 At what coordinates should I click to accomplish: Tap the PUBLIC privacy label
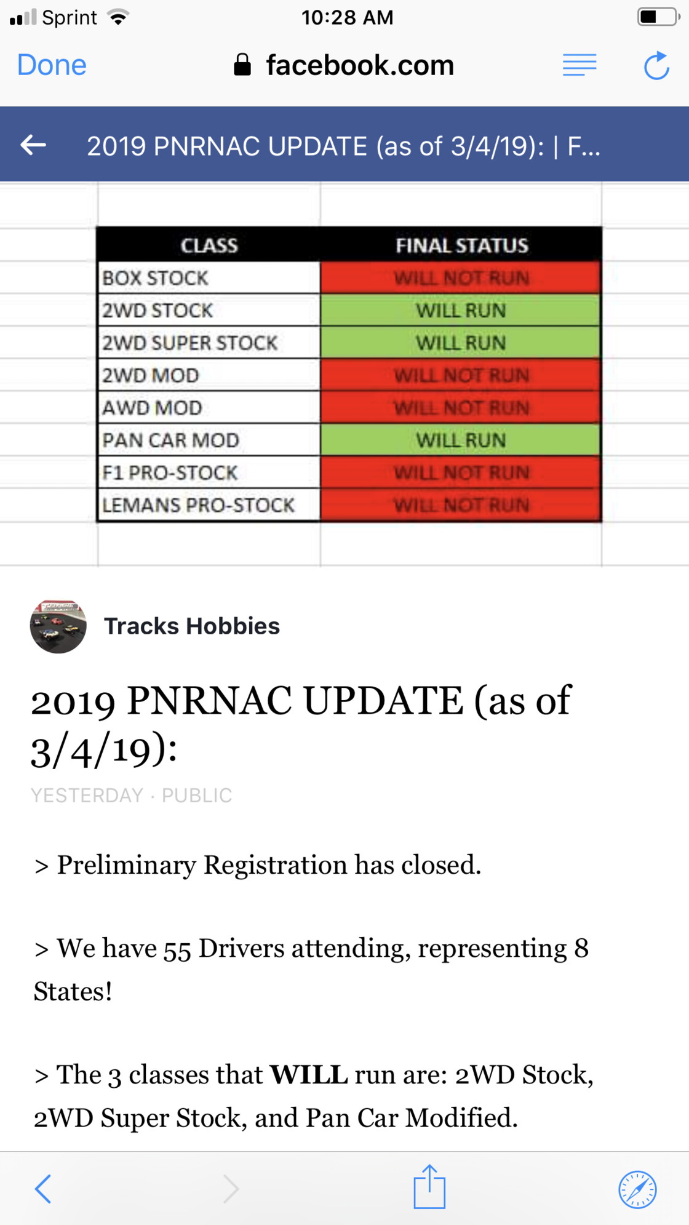coord(197,796)
